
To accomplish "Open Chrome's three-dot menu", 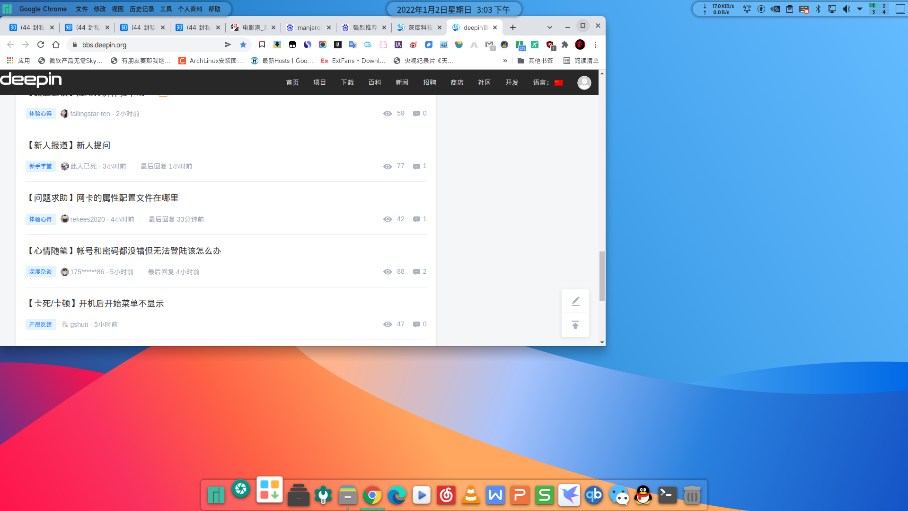I will click(x=595, y=45).
